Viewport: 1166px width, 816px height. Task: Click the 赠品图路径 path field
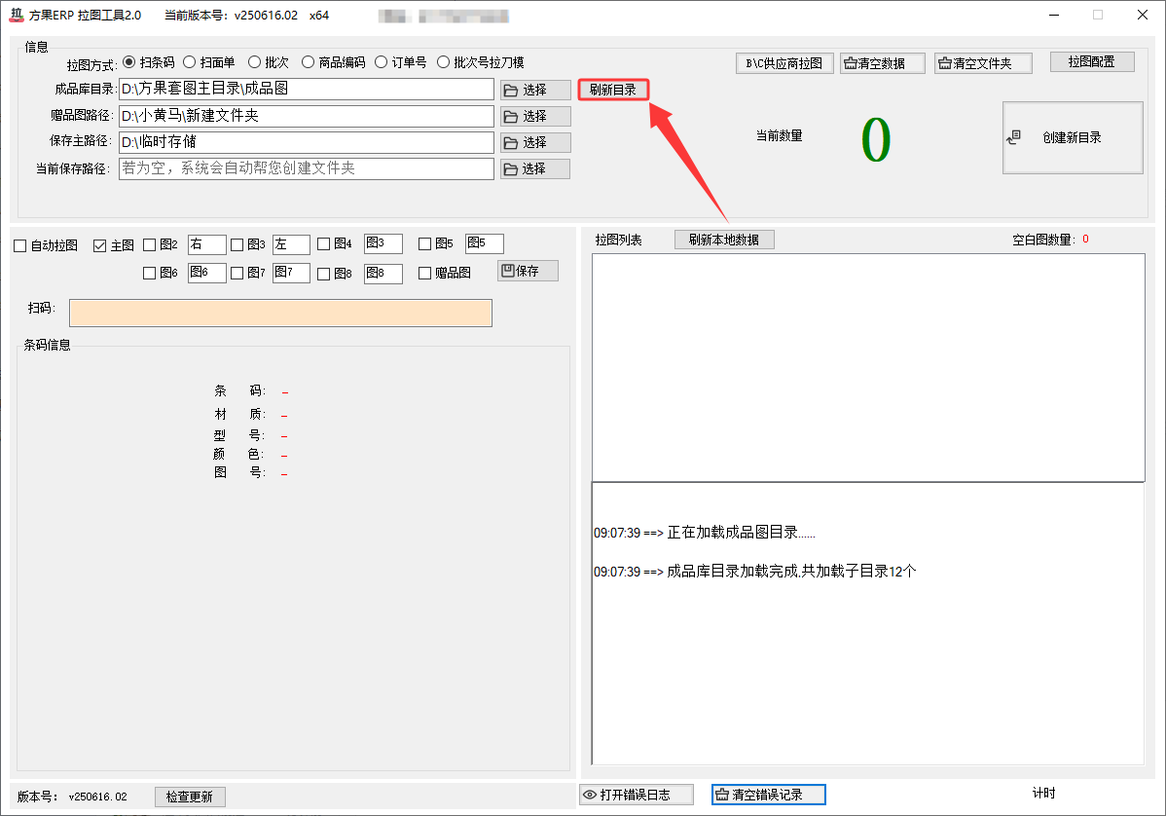click(306, 115)
